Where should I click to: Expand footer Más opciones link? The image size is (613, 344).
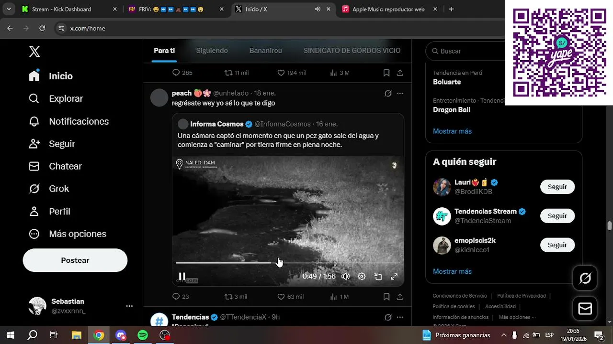click(517, 317)
